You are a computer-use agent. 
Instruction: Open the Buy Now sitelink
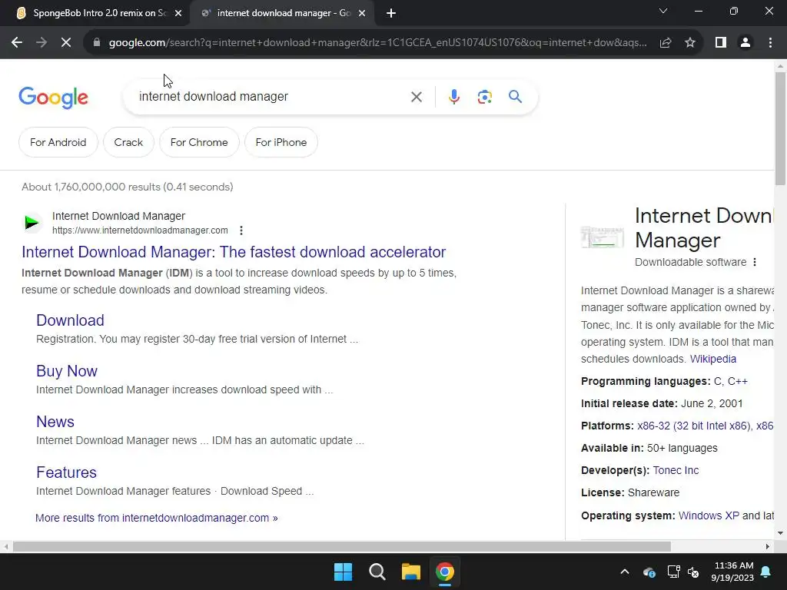pos(67,371)
